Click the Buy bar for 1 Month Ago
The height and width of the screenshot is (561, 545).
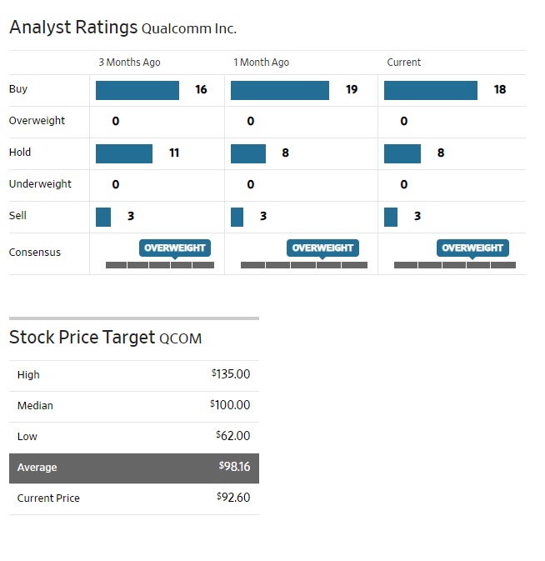pos(280,90)
